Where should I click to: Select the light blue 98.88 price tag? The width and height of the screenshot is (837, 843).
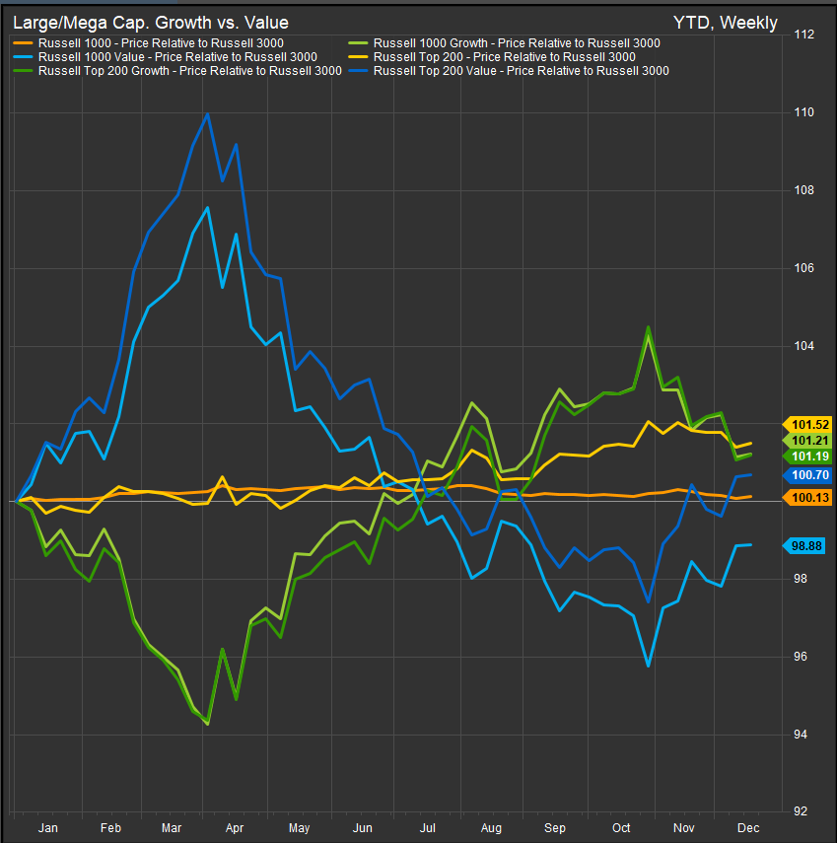(808, 545)
